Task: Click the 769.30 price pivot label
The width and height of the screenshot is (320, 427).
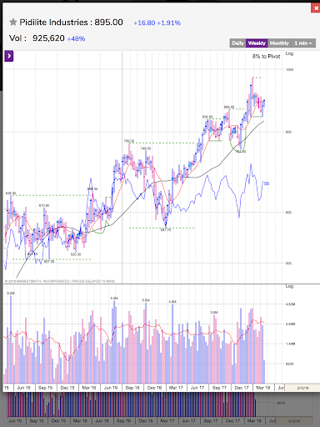Action: point(129,141)
